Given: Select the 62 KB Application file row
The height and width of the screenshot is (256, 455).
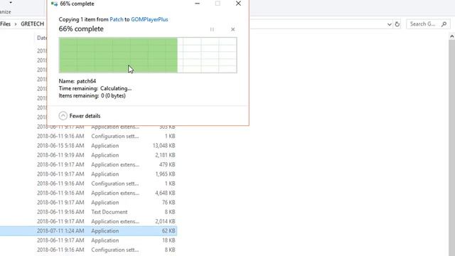Looking at the screenshot, I should pyautogui.click(x=88, y=231).
